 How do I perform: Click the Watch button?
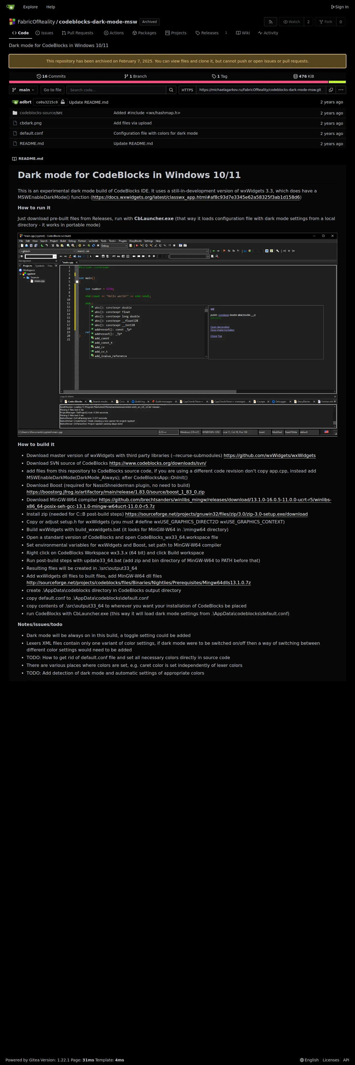[291, 22]
